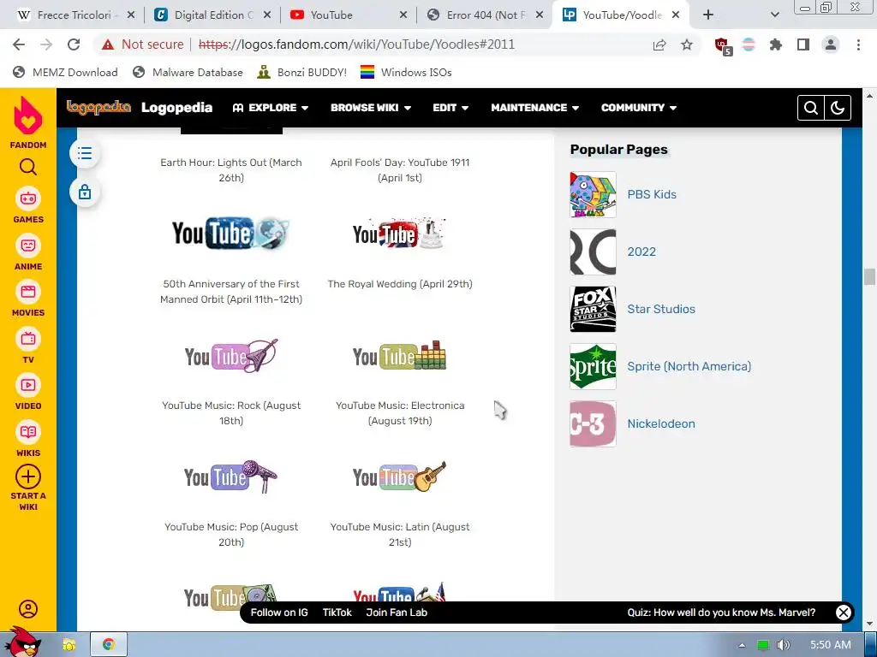Open the Ms. Marvel quiz link
This screenshot has width=877, height=657.
point(721,613)
